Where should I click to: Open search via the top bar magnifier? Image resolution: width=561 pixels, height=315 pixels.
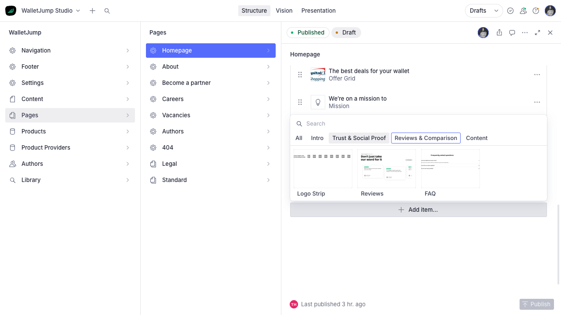pos(107,10)
